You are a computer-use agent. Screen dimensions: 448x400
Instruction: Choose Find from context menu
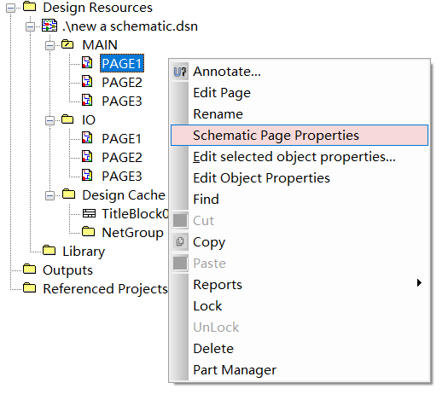tap(206, 199)
